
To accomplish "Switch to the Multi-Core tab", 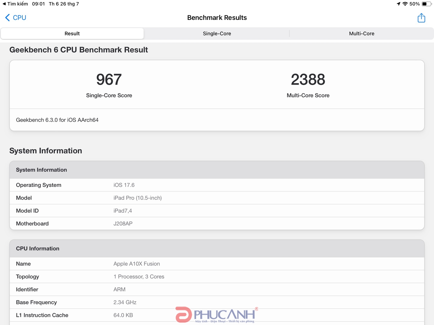I will (x=362, y=34).
